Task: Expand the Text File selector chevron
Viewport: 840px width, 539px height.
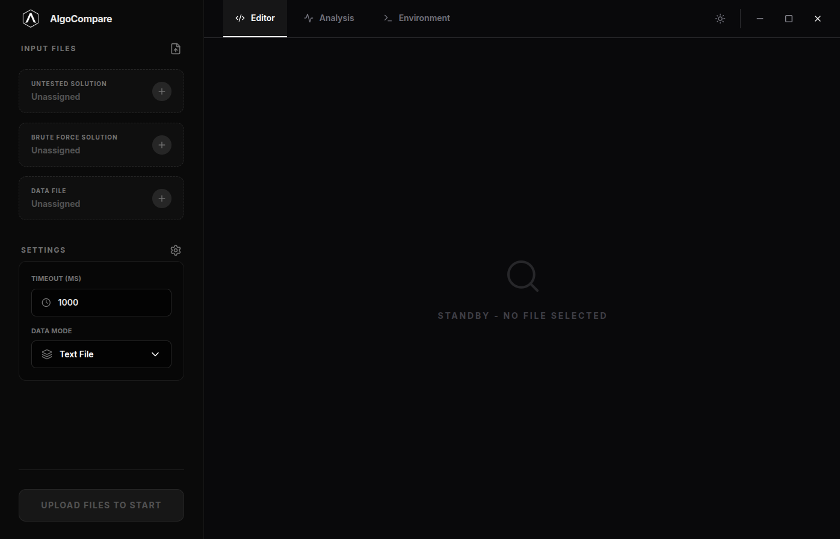Action: click(155, 354)
